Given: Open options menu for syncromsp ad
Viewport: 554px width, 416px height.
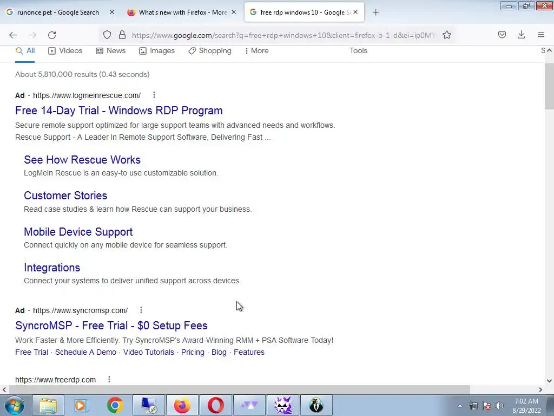Looking at the screenshot, I should pyautogui.click(x=141, y=310).
